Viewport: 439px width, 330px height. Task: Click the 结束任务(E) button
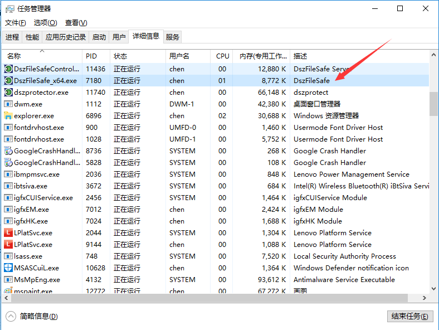pyautogui.click(x=410, y=316)
